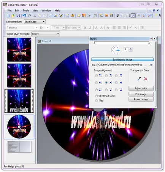
Task: Click the New document icon
Action: point(8,16)
